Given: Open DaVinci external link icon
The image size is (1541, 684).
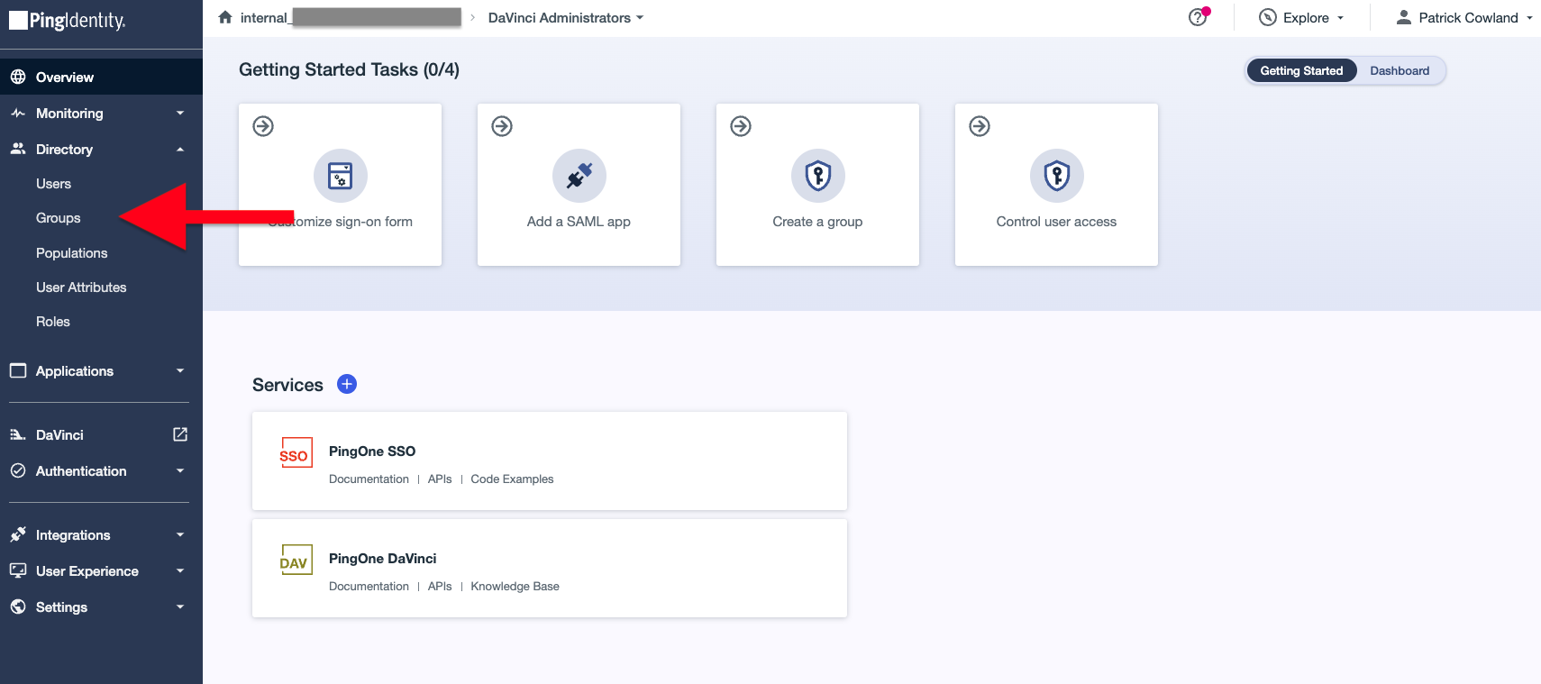Looking at the screenshot, I should 180,434.
